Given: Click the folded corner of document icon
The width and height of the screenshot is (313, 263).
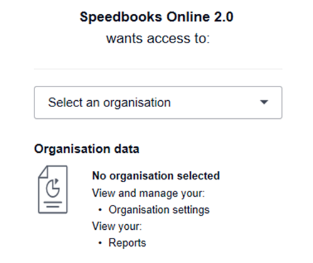Looking at the screenshot, I should click(x=43, y=172).
